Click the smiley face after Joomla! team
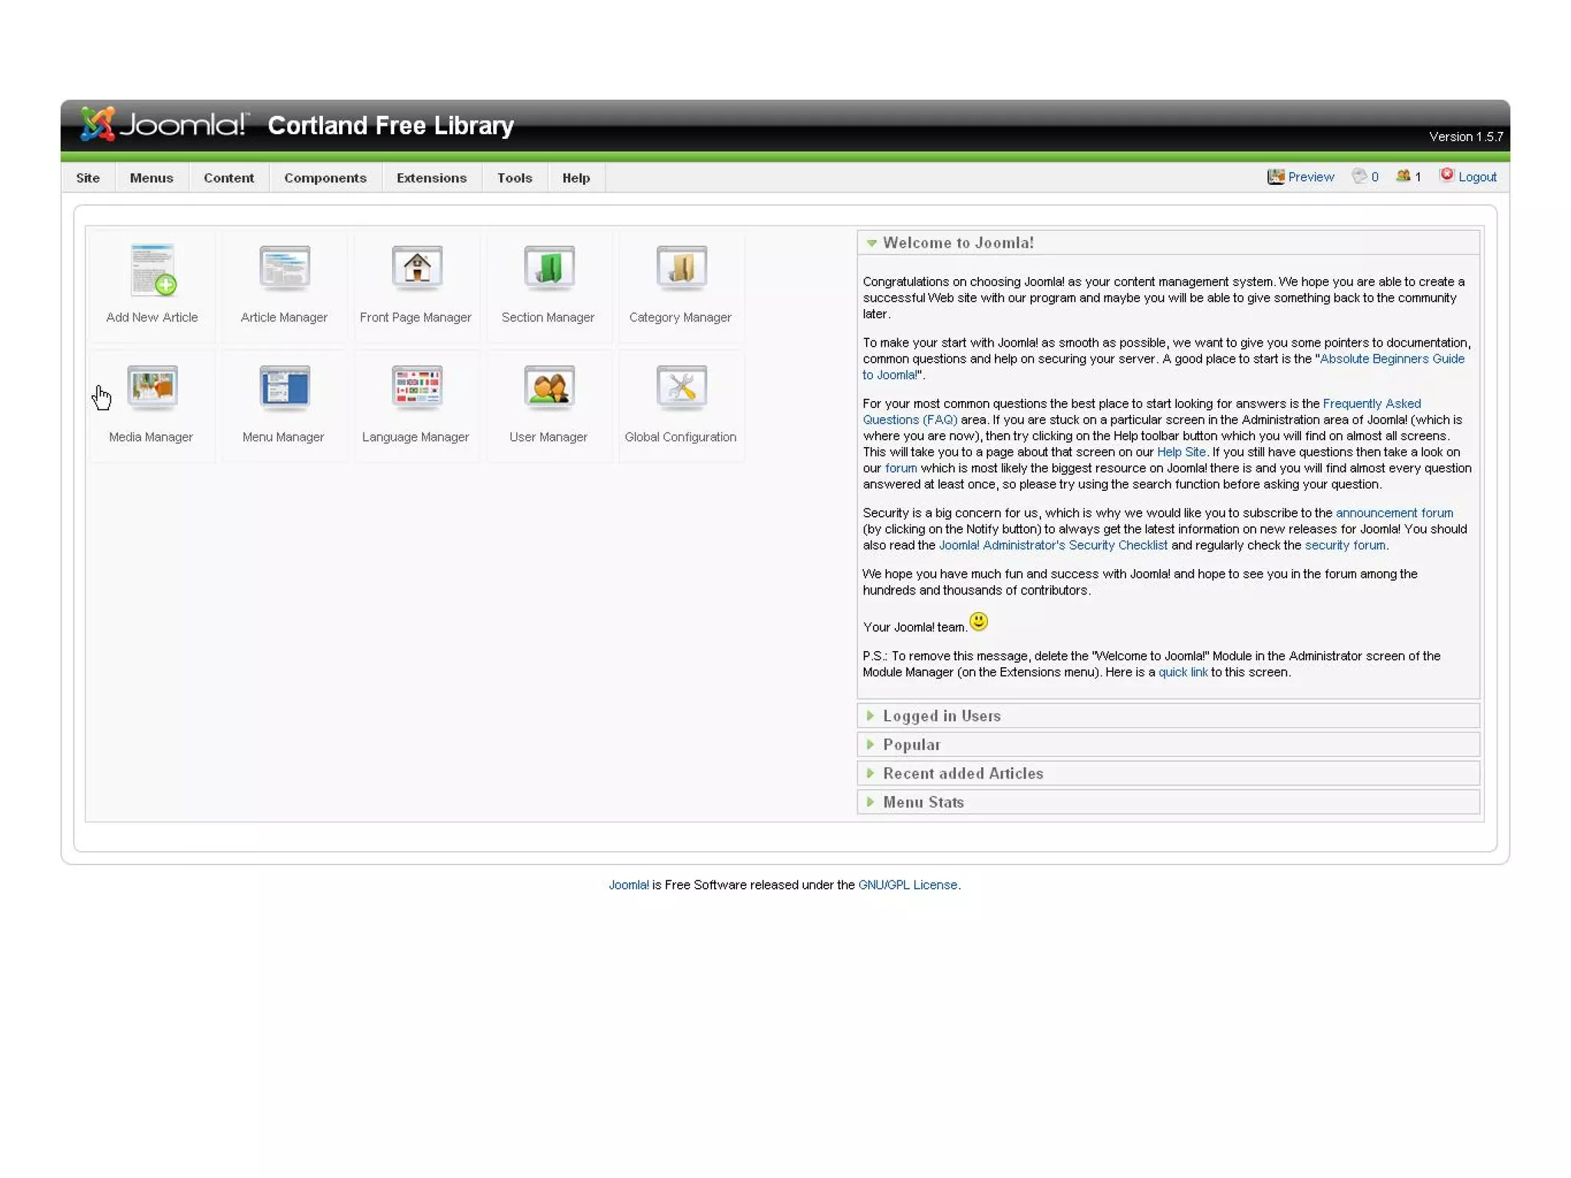 (x=979, y=621)
